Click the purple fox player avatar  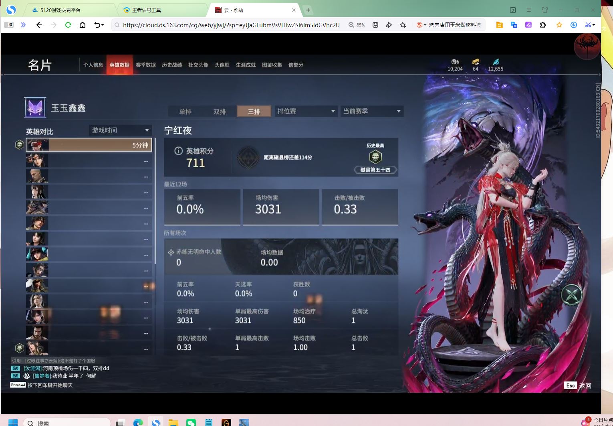coord(35,108)
